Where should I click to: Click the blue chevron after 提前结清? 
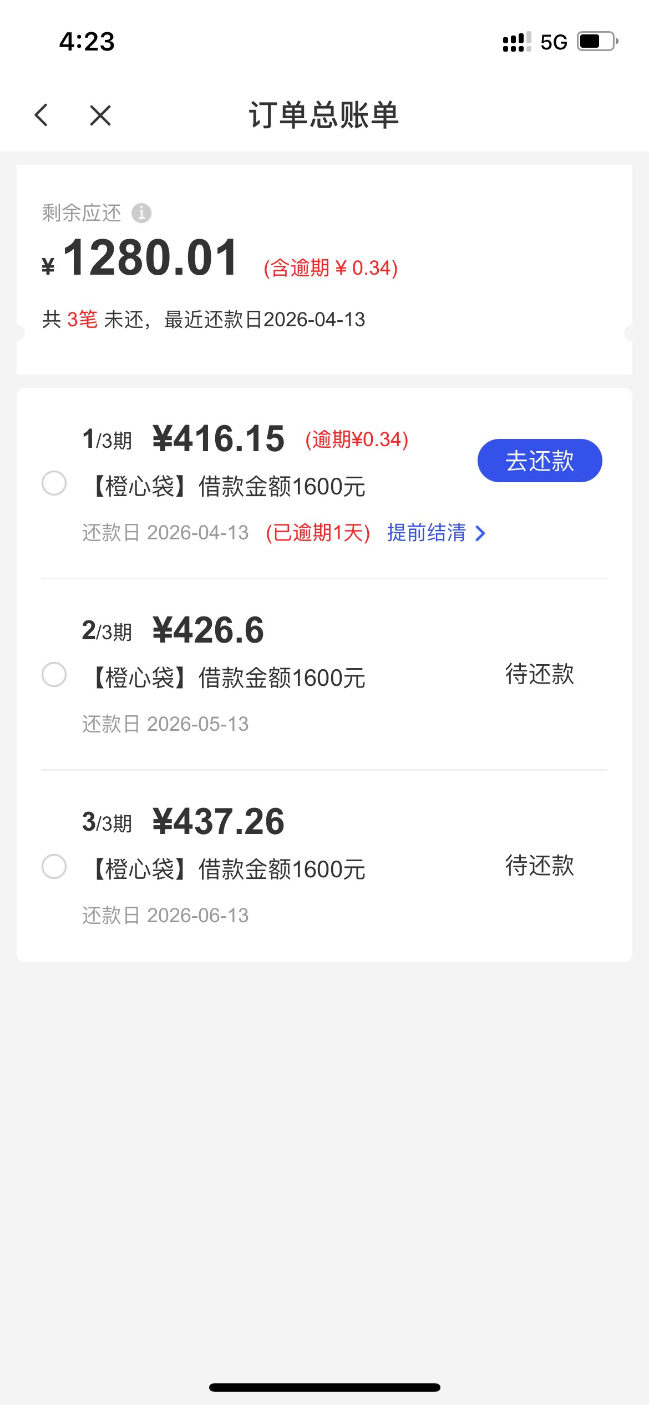[x=480, y=533]
